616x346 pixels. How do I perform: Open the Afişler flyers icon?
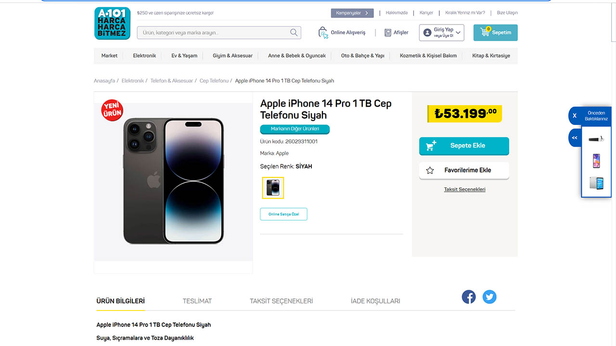(387, 33)
